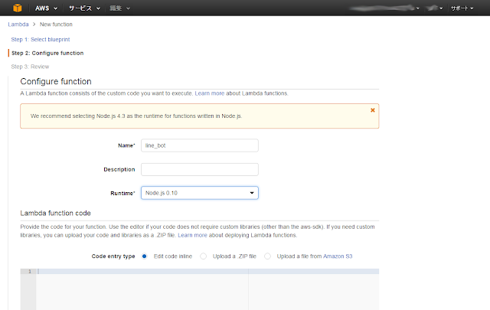The height and width of the screenshot is (310, 490).
Task: Dismiss the Node.js 4.3 recommendation banner
Action: (373, 110)
